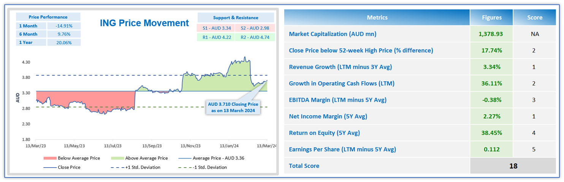The width and height of the screenshot is (564, 182).
Task: Select the Price Performance header
Action: coord(48,17)
